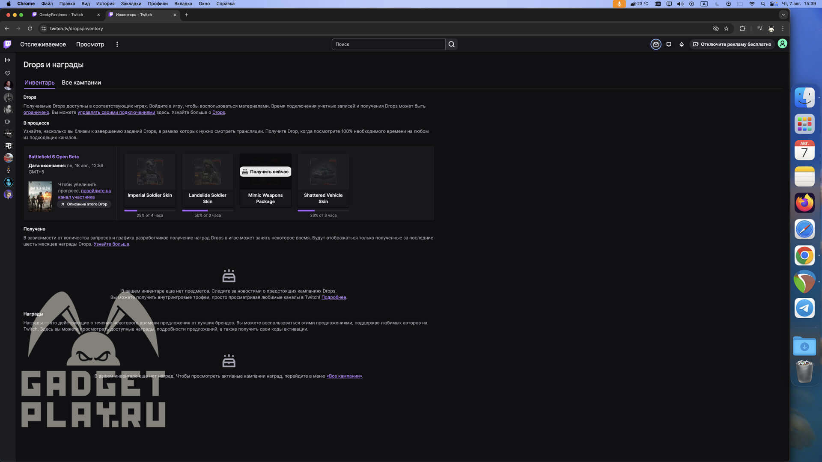Image resolution: width=822 pixels, height=462 pixels.
Task: Close the Инвентарь - Twitch tab
Action: [175, 15]
